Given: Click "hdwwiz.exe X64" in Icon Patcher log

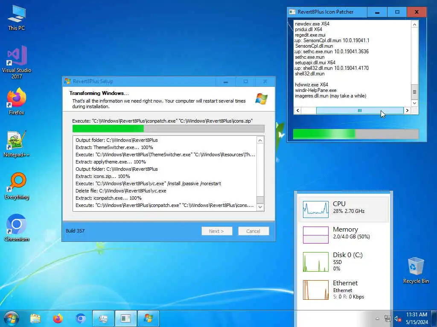Looking at the screenshot, I should click(312, 85).
